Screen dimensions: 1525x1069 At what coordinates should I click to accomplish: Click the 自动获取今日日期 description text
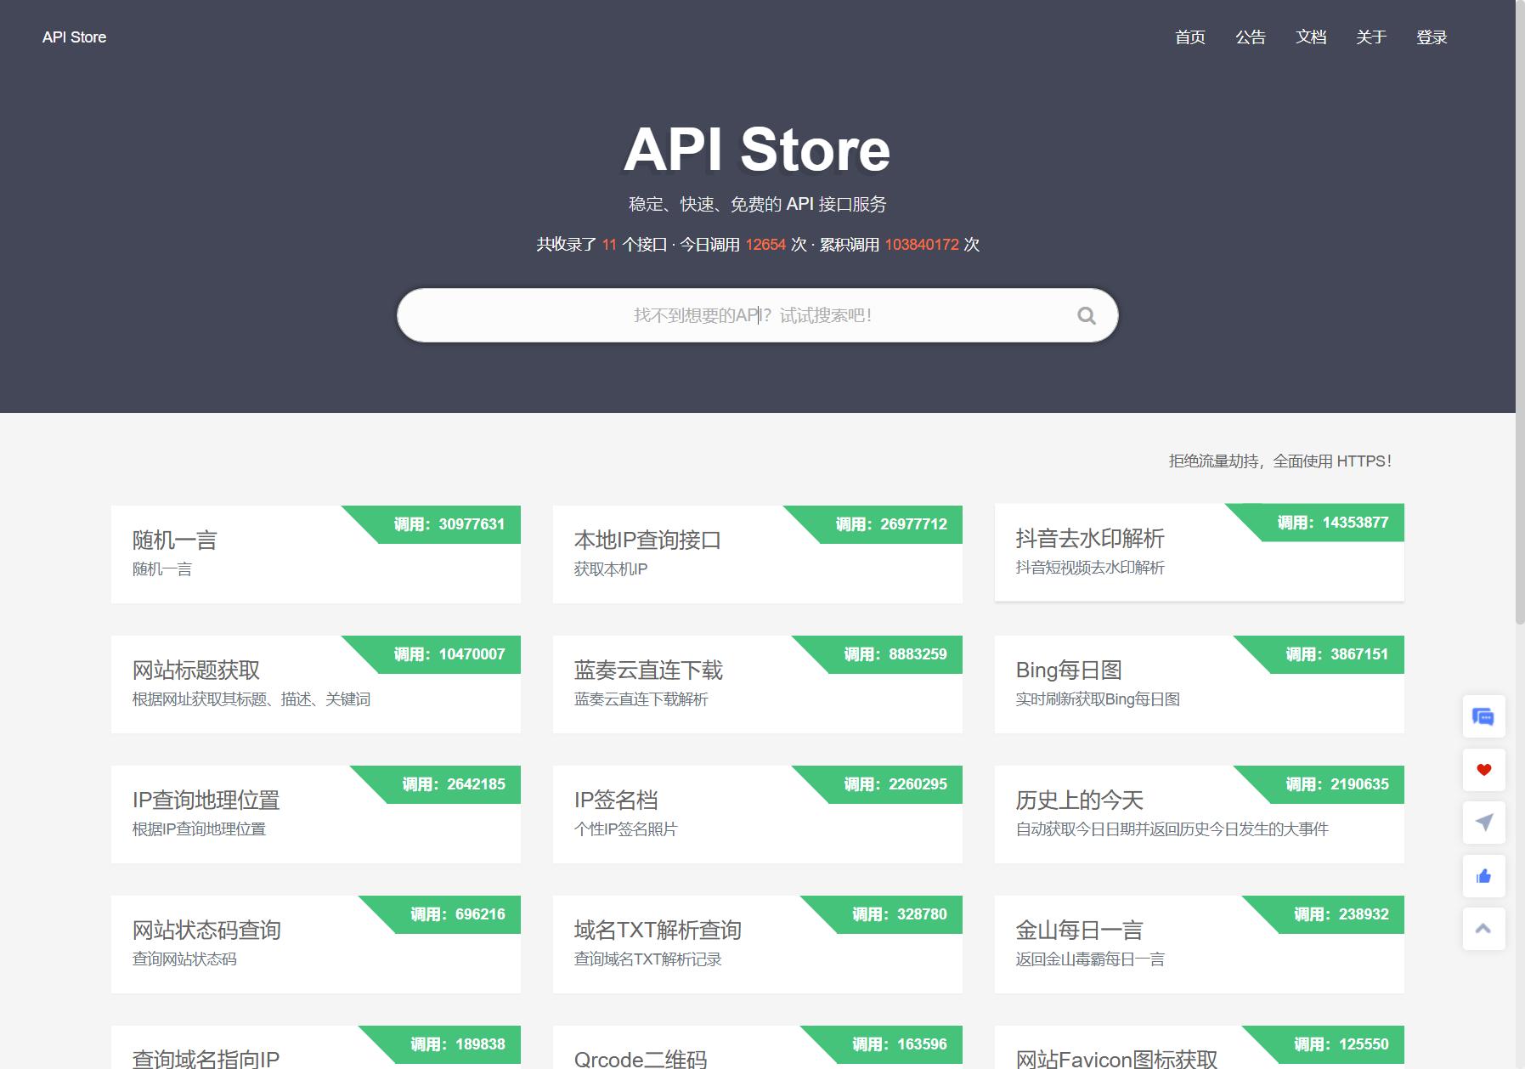[x=1172, y=829]
